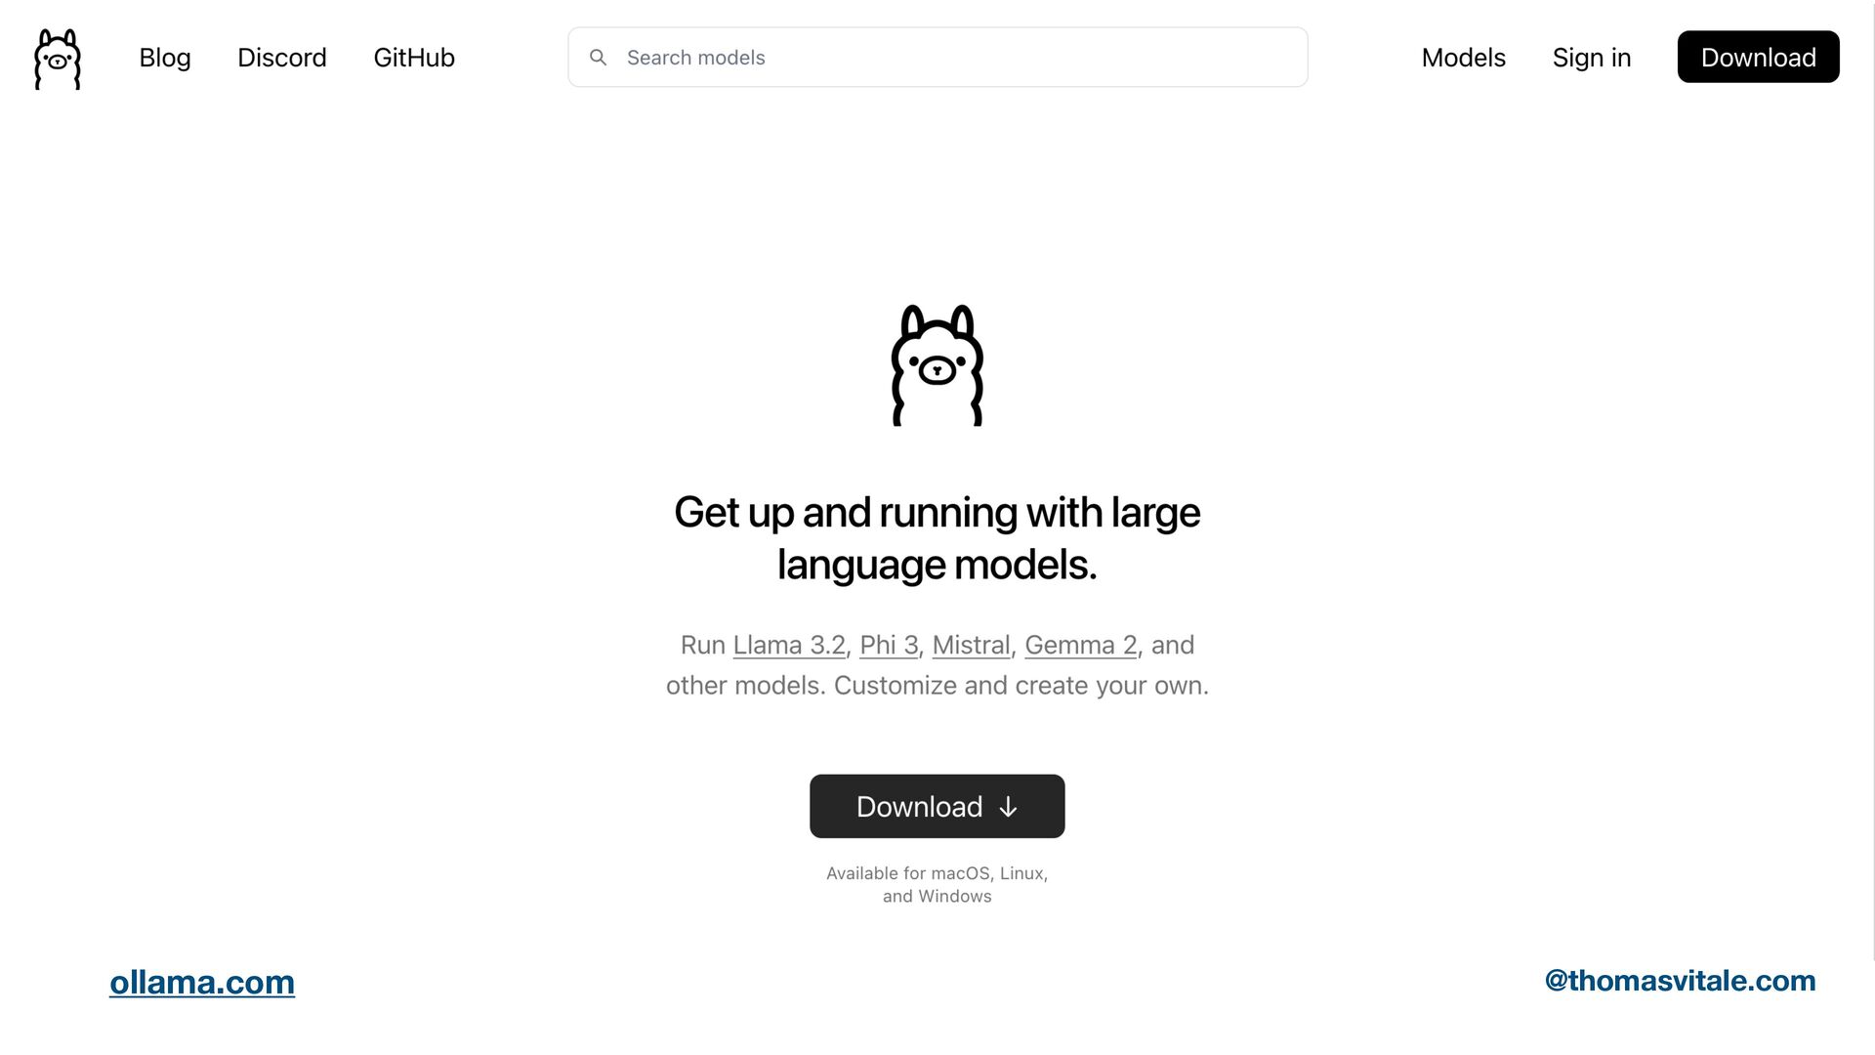
Task: Open the Models page
Action: (1463, 58)
